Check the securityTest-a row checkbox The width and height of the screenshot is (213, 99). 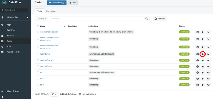point(38,60)
